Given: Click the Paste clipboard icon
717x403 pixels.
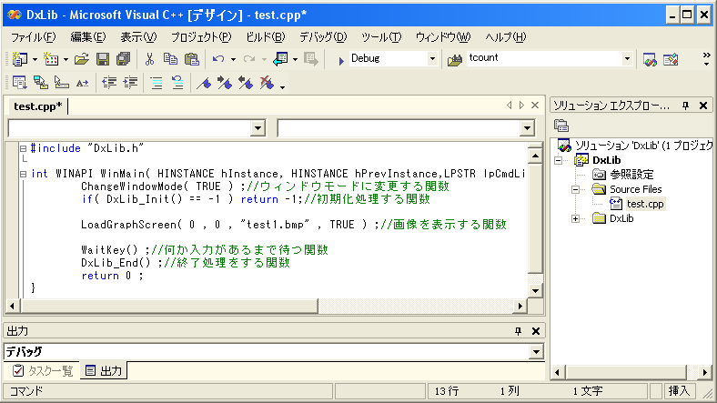Looking at the screenshot, I should click(192, 59).
